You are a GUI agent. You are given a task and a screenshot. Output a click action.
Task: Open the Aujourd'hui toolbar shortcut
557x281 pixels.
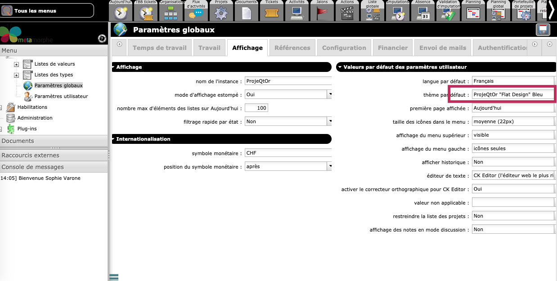pyautogui.click(x=120, y=13)
